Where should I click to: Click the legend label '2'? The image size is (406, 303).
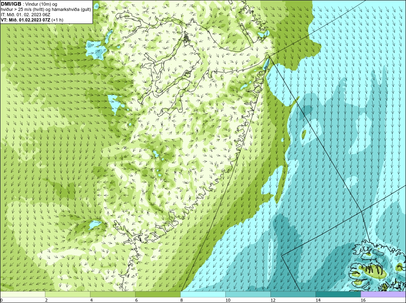pos(46,300)
